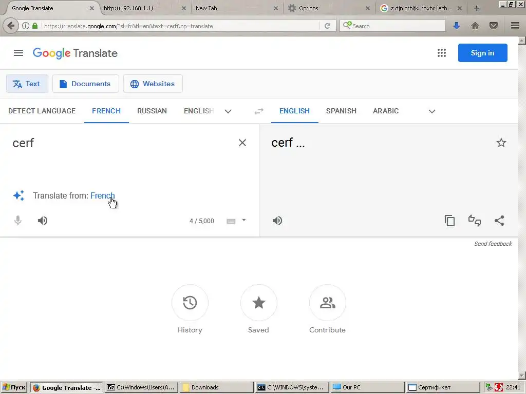Open the Saved translations star circle
The width and height of the screenshot is (526, 394).
click(x=259, y=303)
